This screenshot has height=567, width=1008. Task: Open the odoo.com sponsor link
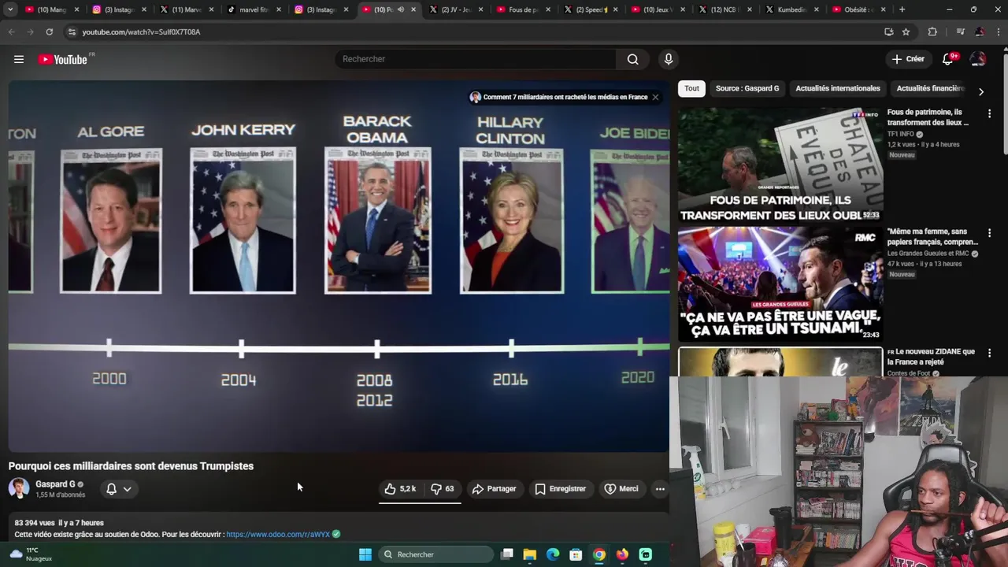pyautogui.click(x=278, y=535)
